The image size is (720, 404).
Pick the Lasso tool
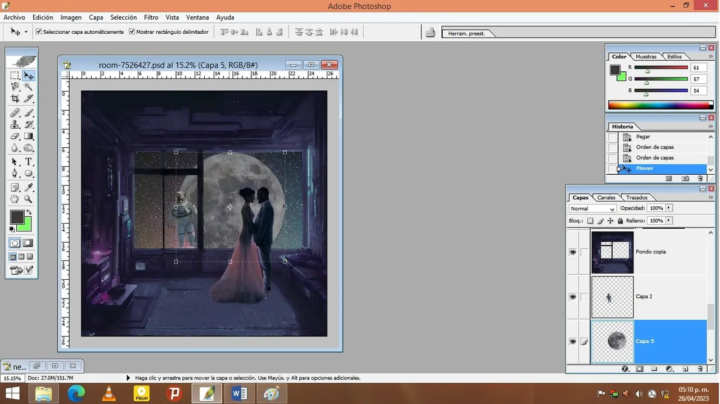coord(15,87)
